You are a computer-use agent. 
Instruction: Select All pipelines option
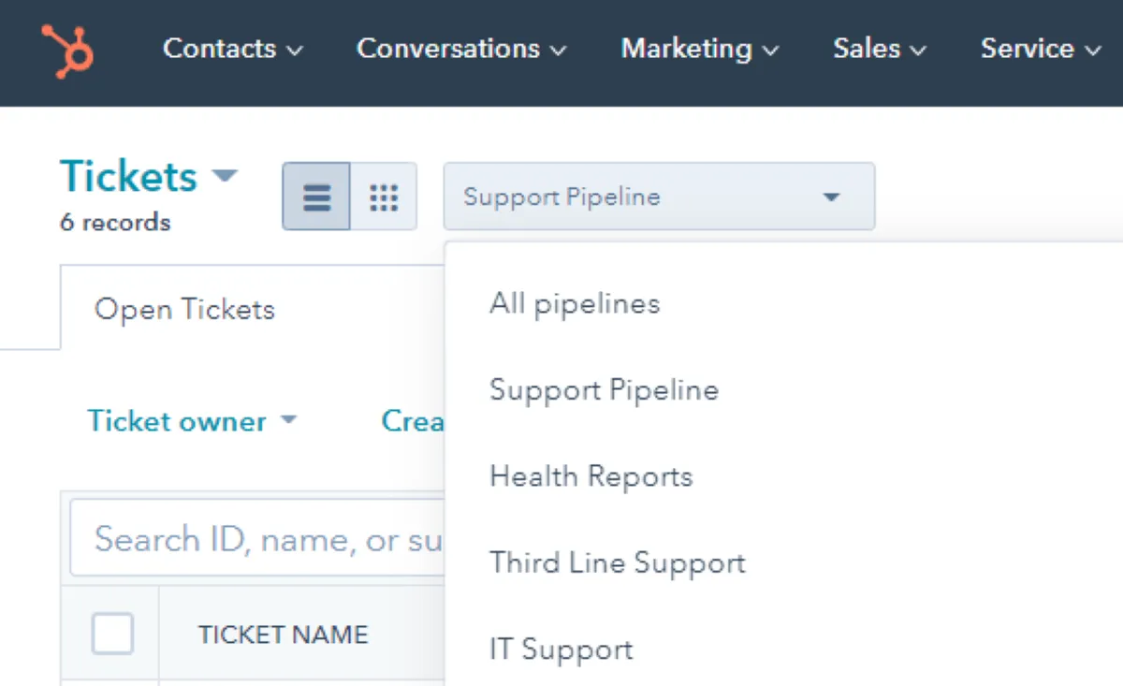tap(575, 303)
